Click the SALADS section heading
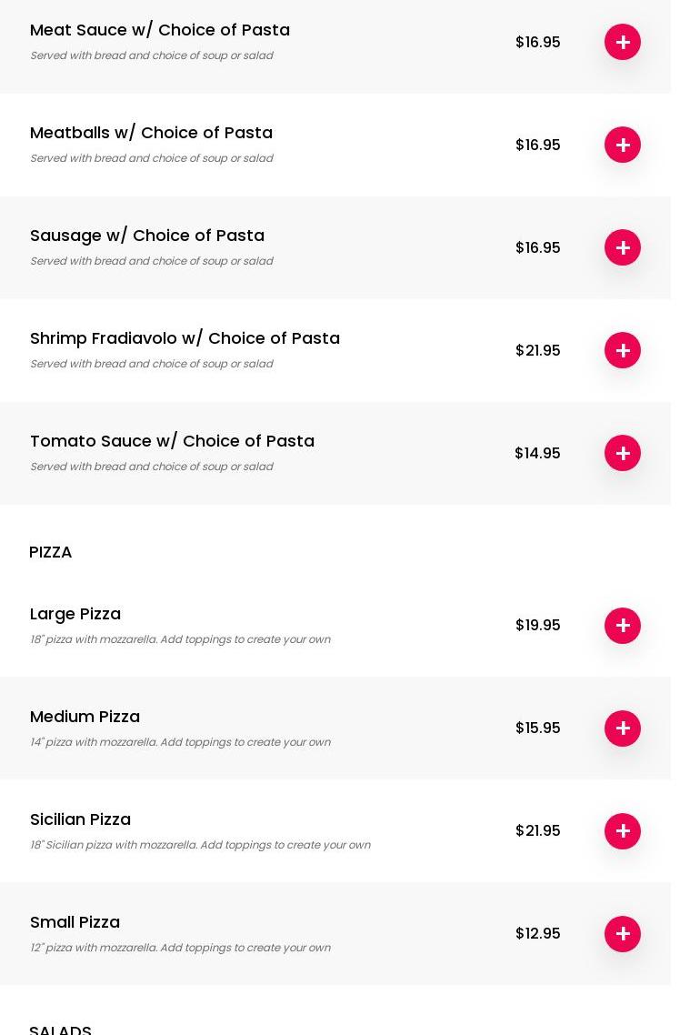Image resolution: width=700 pixels, height=1035 pixels. tap(60, 1029)
